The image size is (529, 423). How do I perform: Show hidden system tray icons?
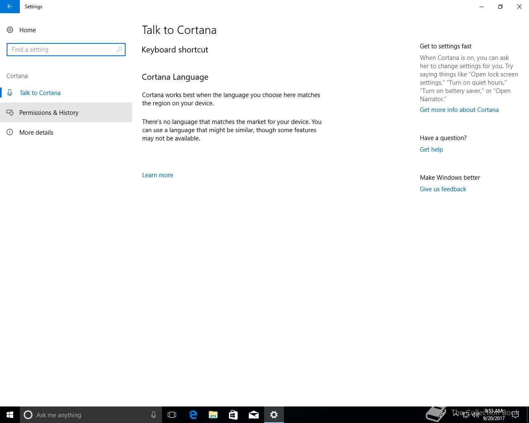pos(456,415)
